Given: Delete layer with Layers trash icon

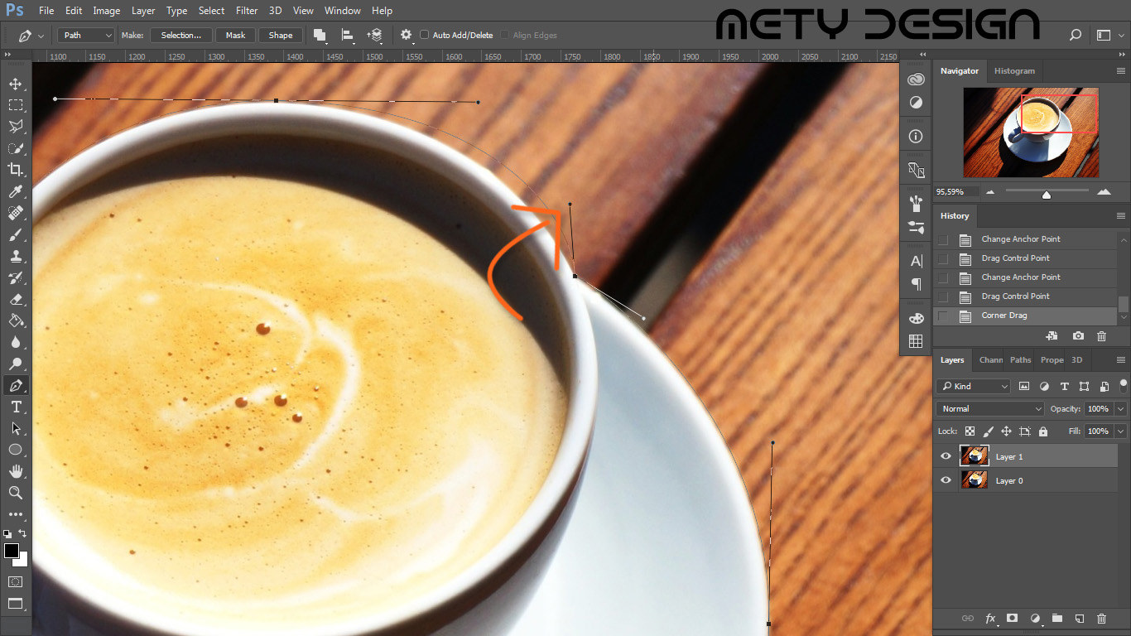Looking at the screenshot, I should point(1101,619).
